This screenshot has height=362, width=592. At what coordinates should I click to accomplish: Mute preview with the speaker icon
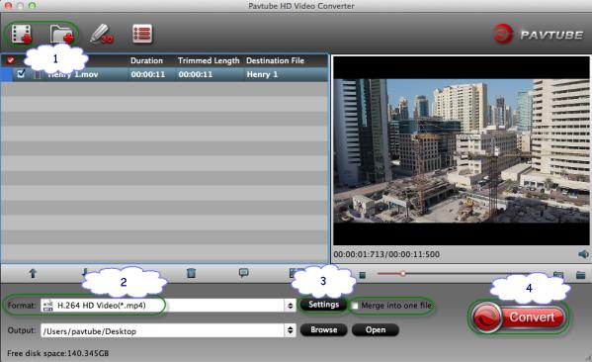click(x=583, y=254)
